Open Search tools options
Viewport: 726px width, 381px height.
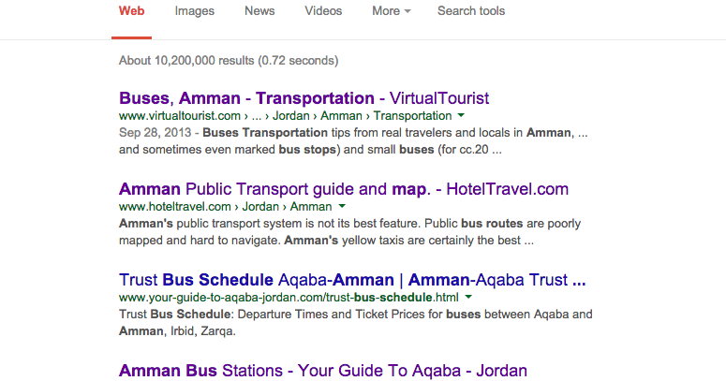471,11
